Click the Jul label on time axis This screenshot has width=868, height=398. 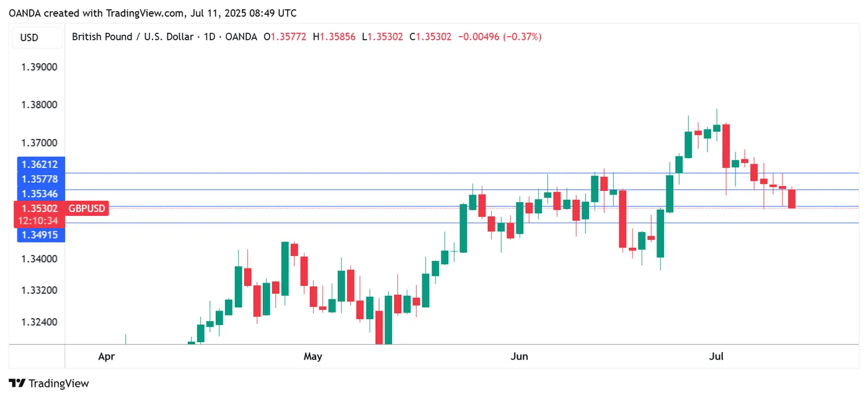coord(717,356)
